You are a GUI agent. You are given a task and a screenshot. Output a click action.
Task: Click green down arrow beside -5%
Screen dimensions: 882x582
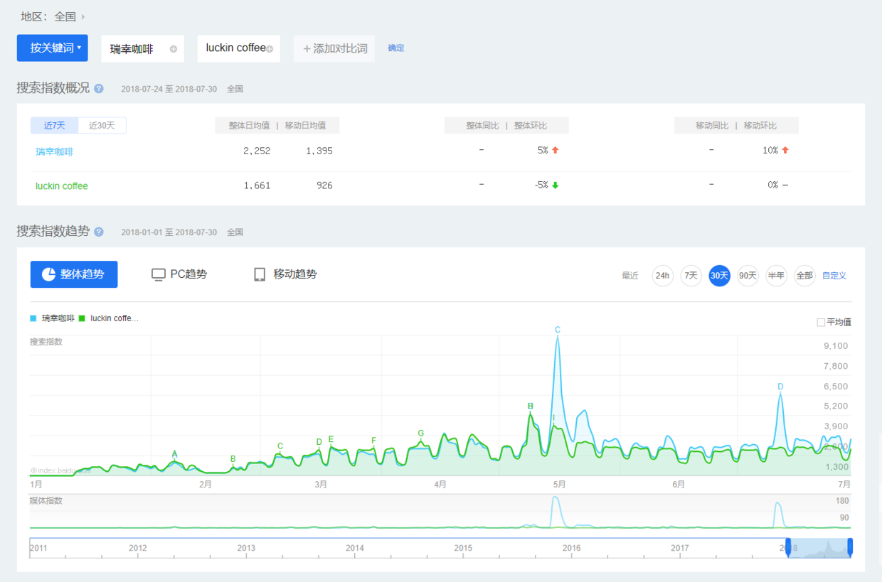(556, 185)
